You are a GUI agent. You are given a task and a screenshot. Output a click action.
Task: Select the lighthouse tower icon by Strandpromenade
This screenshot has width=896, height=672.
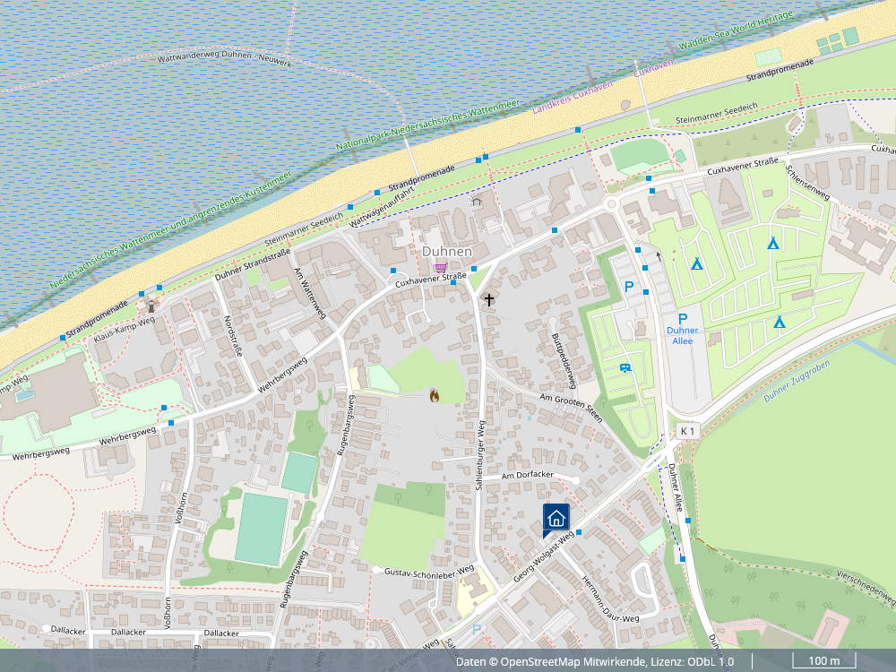(x=151, y=306)
